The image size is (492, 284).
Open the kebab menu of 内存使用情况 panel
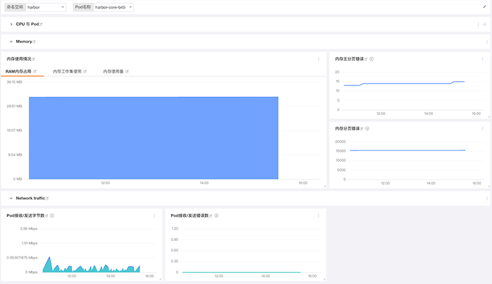coord(319,59)
